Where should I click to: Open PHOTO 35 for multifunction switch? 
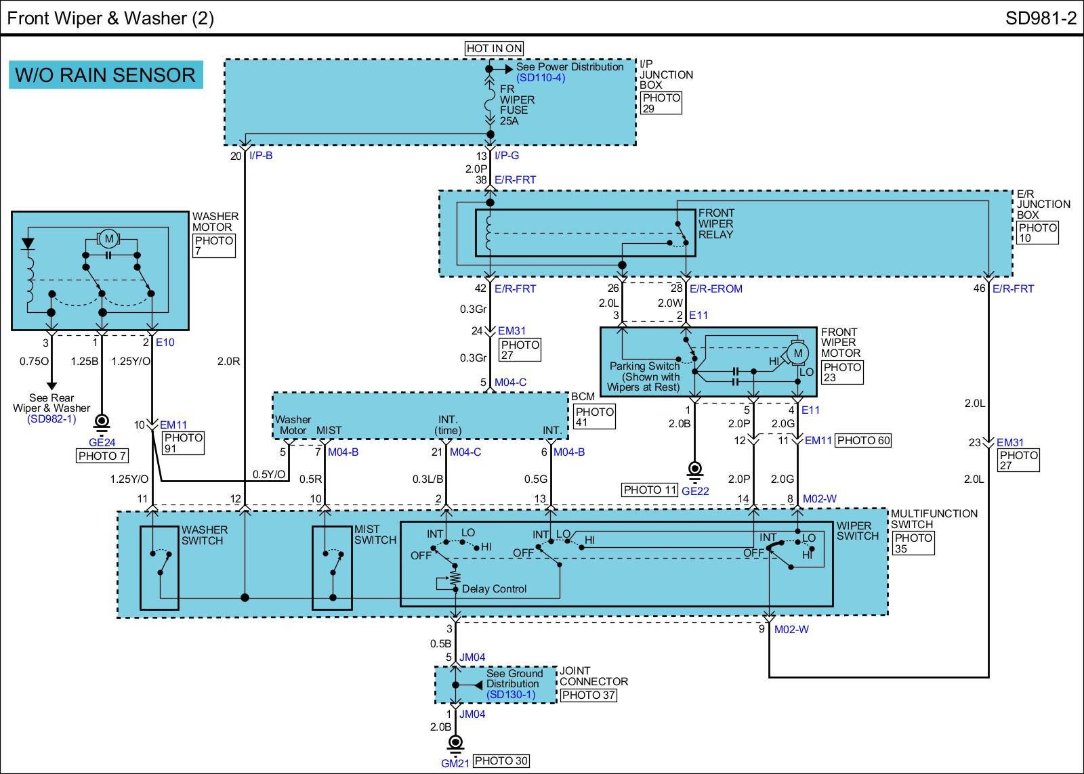click(913, 543)
